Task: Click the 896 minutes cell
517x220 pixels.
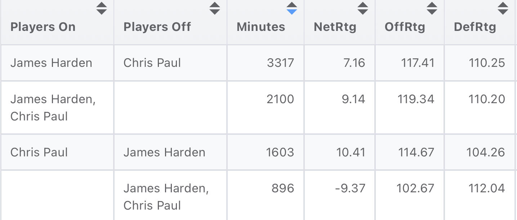Action: (282, 188)
